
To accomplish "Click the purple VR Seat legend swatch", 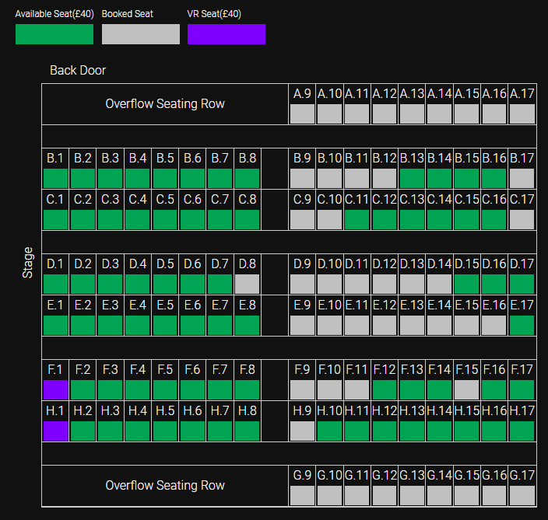I will point(227,34).
